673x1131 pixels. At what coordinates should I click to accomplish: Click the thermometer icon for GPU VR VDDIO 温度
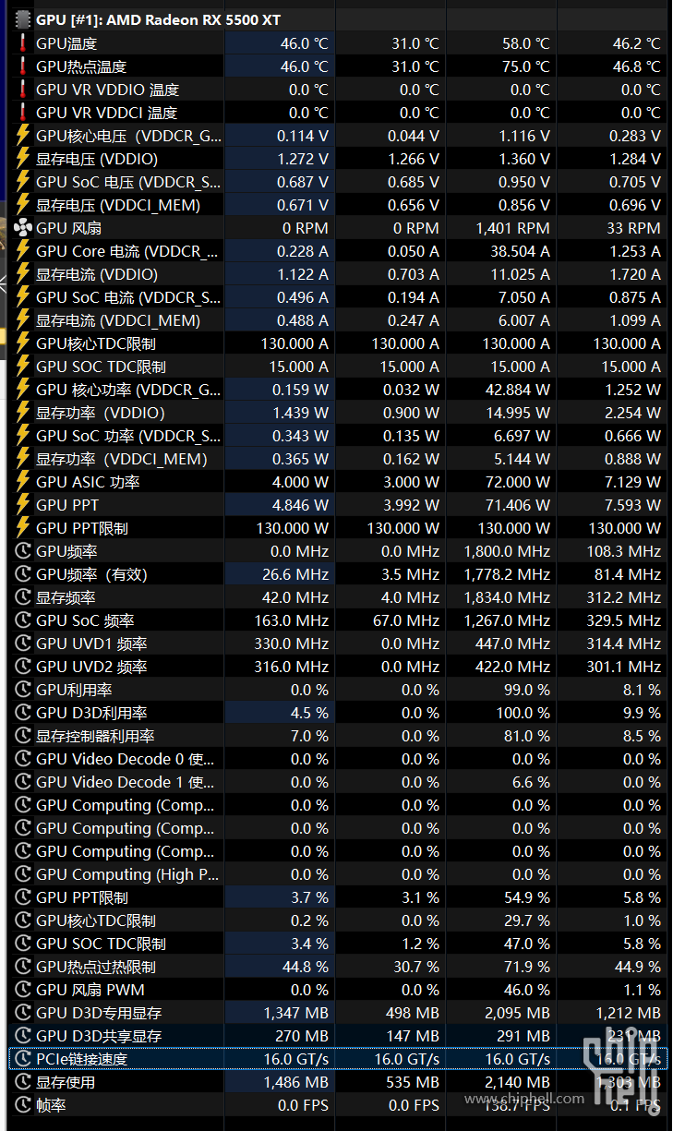(x=23, y=89)
